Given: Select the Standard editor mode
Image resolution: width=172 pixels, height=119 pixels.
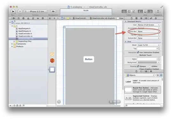Looking at the screenshot, I should coord(124,11).
